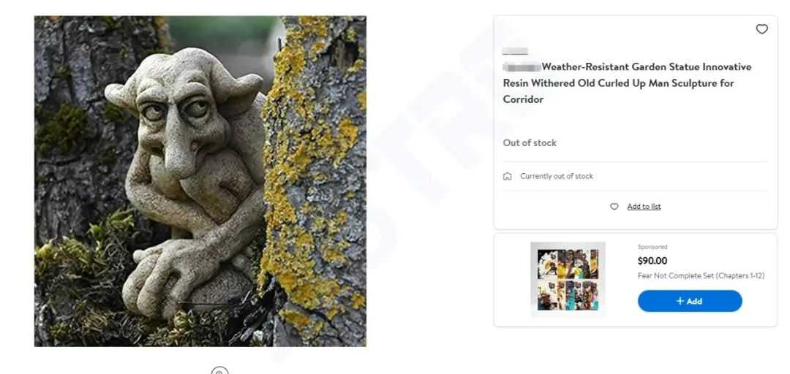The width and height of the screenshot is (790, 374).
Task: Open the sponsored comic set thumbnail
Action: [x=568, y=279]
